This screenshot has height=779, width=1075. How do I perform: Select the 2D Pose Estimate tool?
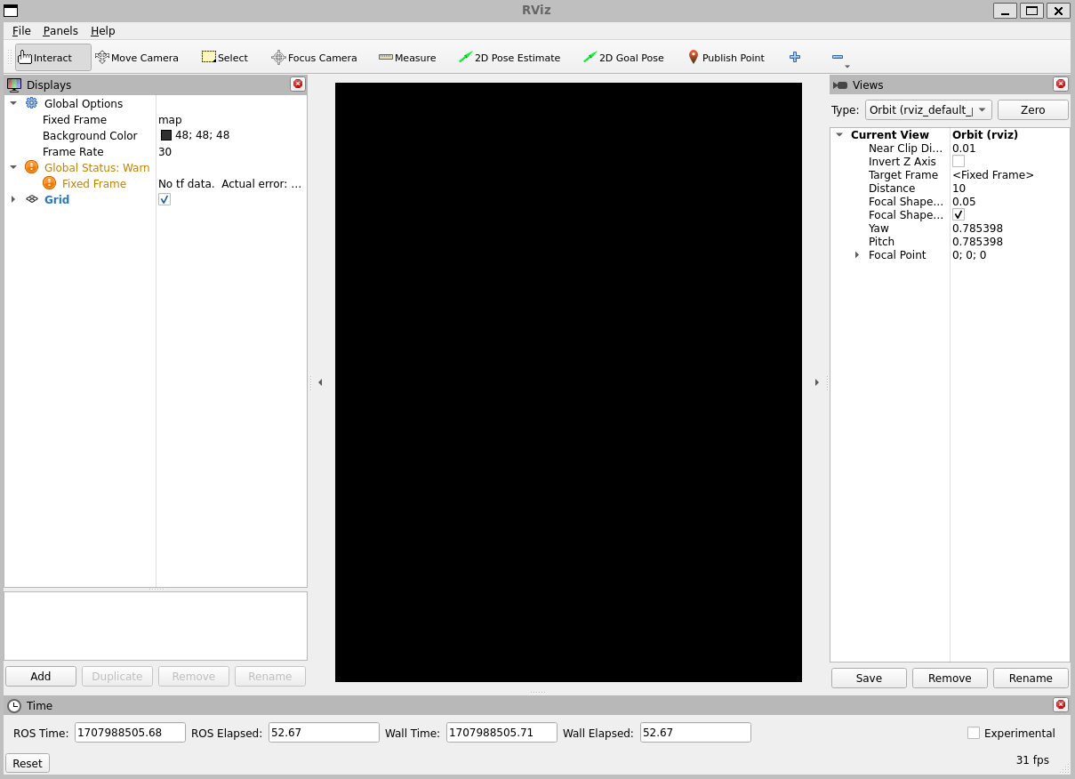click(509, 57)
